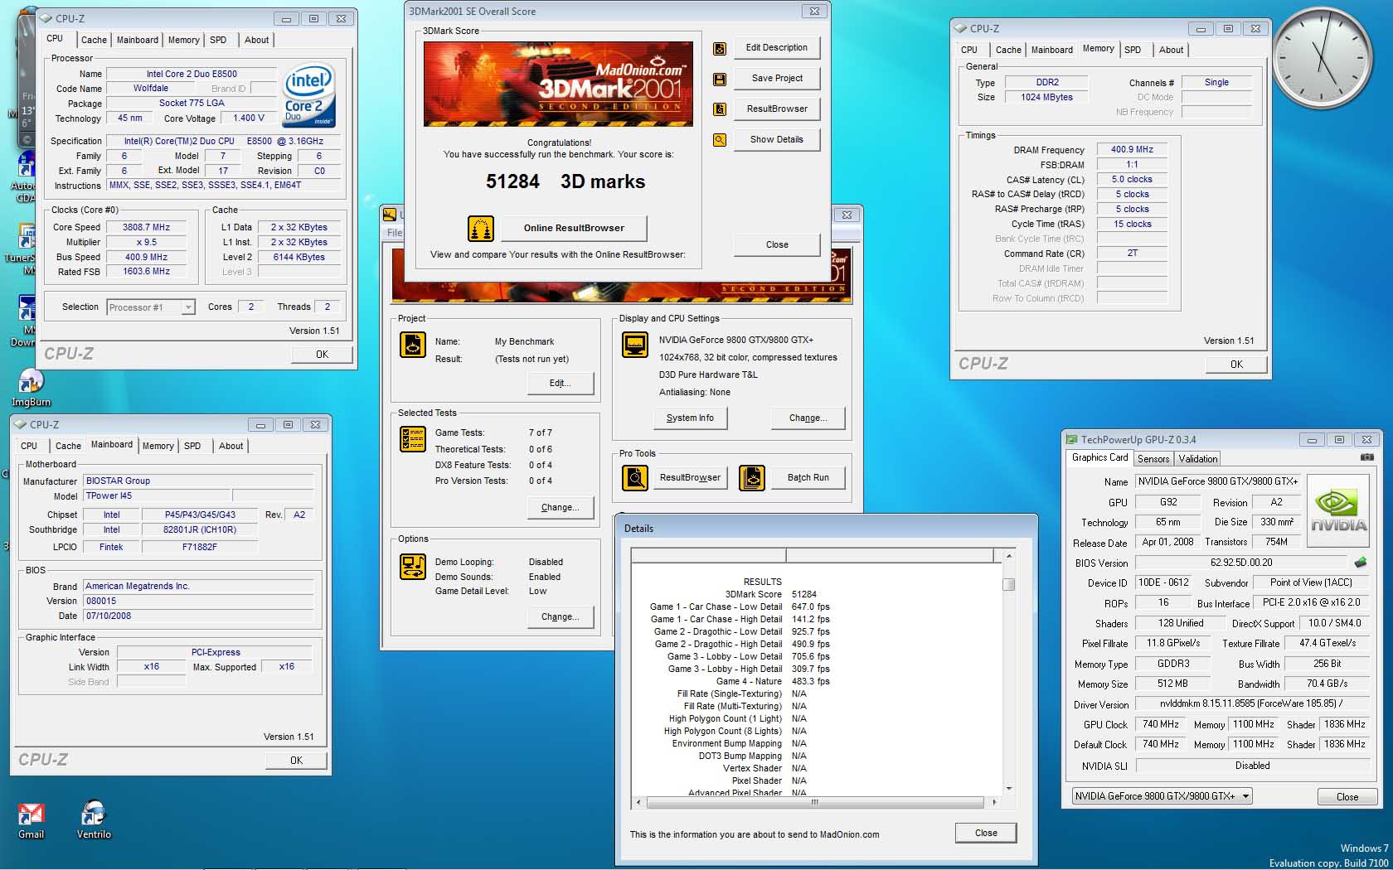Click the GPU-Z screenshot camera icon
1393x870 pixels.
(x=1367, y=457)
